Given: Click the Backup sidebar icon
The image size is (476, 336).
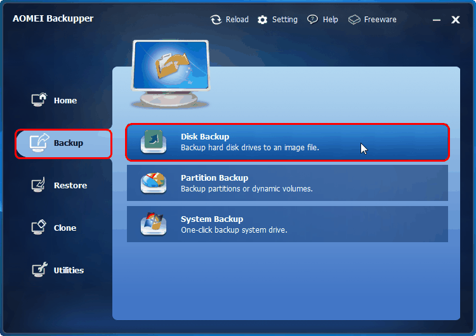Looking at the screenshot, I should coord(39,143).
